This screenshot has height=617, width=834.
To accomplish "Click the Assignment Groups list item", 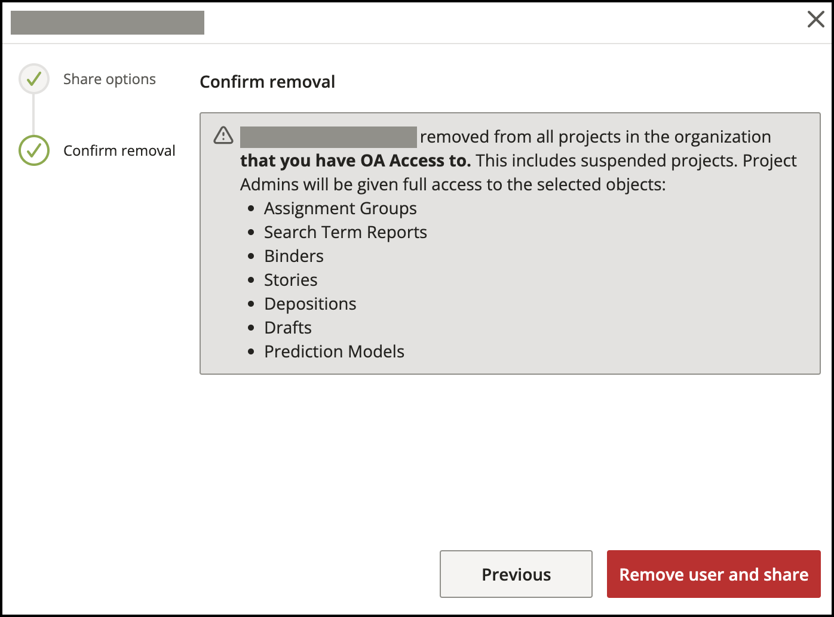I will (x=341, y=208).
